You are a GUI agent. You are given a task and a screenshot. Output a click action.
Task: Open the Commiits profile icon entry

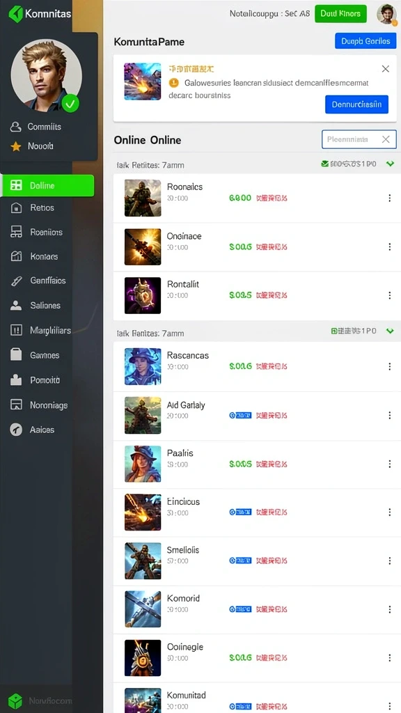pyautogui.click(x=16, y=127)
